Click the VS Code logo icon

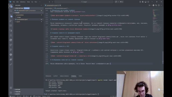[x=10, y=2]
